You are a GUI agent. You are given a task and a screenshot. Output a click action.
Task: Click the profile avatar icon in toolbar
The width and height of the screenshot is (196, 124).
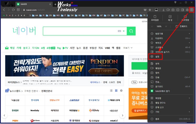click(x=187, y=10)
